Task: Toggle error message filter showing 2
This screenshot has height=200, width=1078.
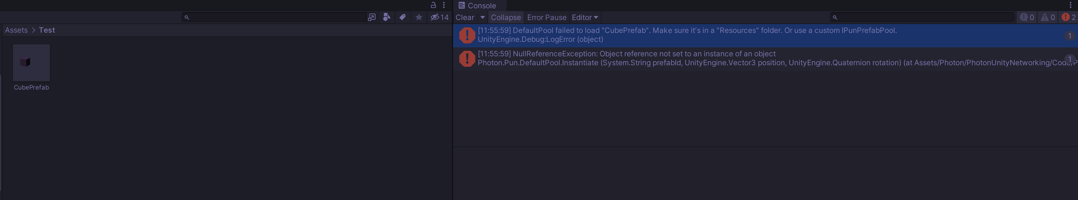Action: tap(1068, 18)
